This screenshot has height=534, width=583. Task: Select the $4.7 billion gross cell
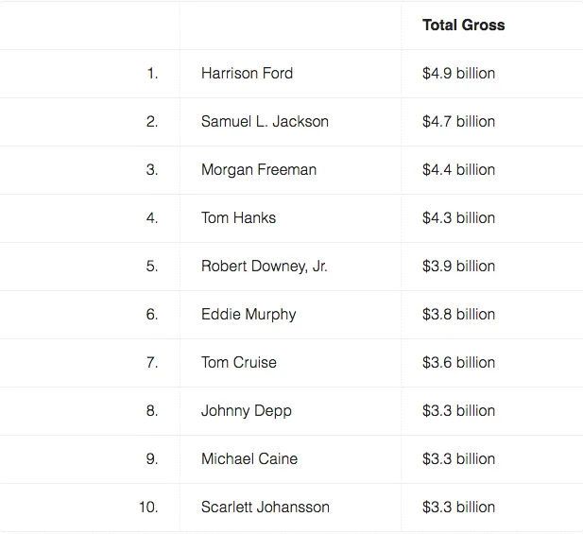pyautogui.click(x=458, y=122)
